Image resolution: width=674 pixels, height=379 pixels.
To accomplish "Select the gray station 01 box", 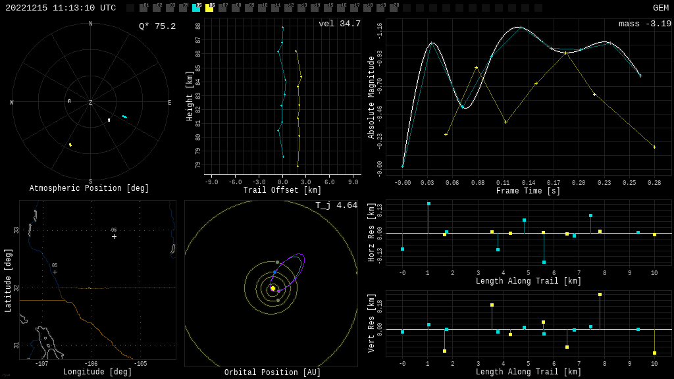I will point(143,8).
